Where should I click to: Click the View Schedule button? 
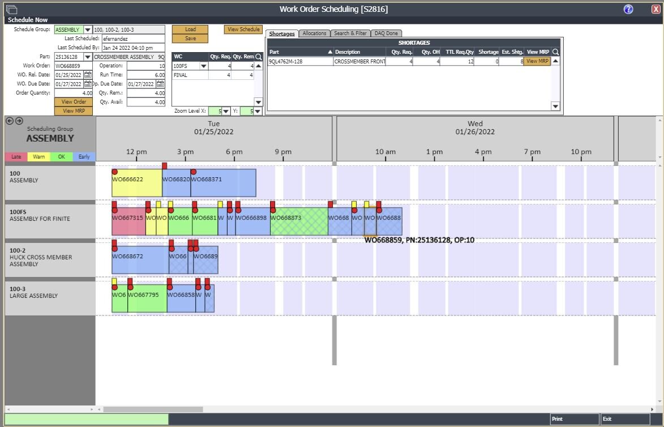(x=243, y=29)
